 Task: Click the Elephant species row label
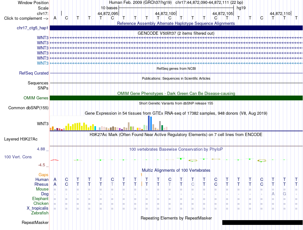tap(40, 198)
